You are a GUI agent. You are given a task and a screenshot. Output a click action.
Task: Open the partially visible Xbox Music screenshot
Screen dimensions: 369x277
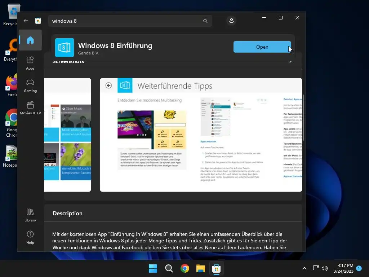point(67,135)
